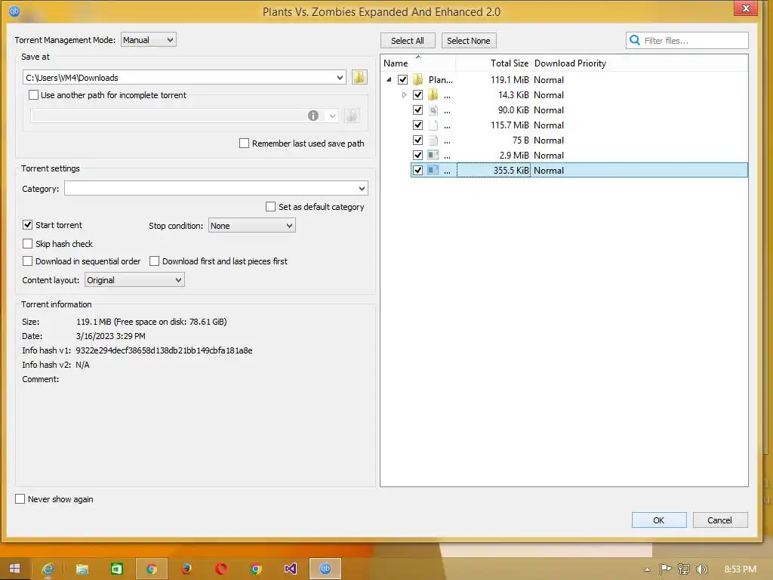Image resolution: width=773 pixels, height=580 pixels.
Task: Click the root Plan... folder icon
Action: point(418,79)
